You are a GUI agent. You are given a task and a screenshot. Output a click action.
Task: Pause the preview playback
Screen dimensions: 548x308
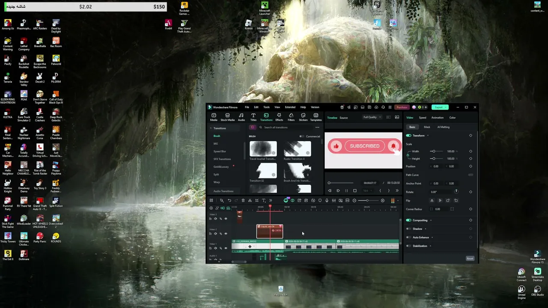coord(346,191)
